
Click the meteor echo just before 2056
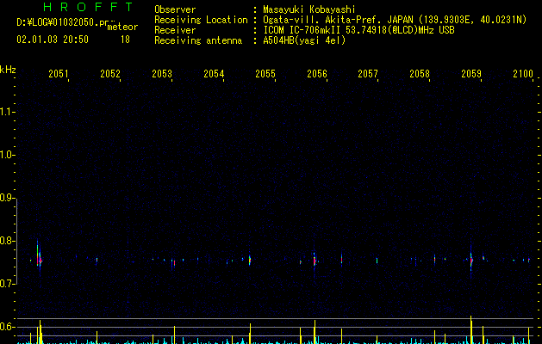(315, 261)
